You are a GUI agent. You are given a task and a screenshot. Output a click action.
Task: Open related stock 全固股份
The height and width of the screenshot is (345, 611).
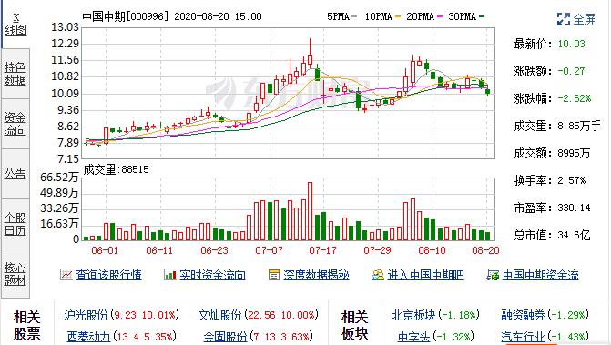(x=225, y=337)
